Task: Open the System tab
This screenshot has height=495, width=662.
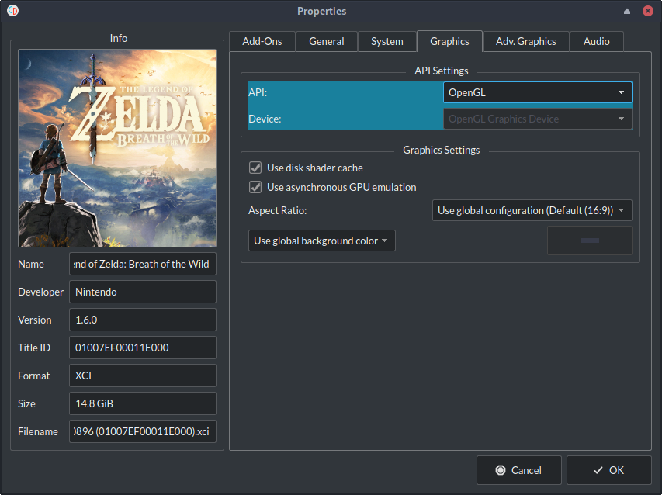Action: [x=387, y=41]
